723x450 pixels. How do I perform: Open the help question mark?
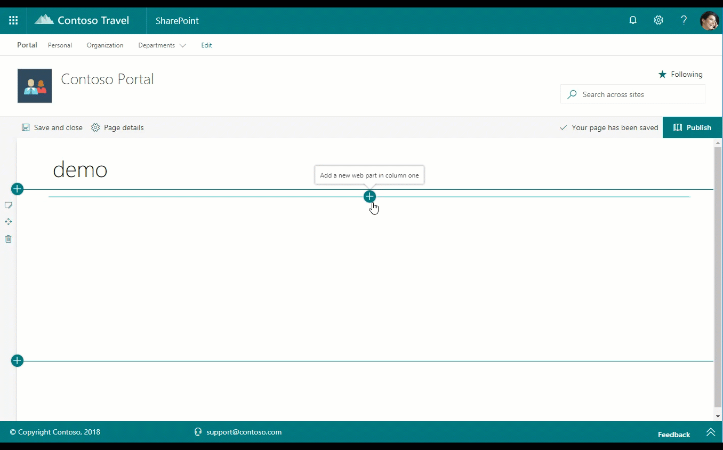tap(684, 21)
